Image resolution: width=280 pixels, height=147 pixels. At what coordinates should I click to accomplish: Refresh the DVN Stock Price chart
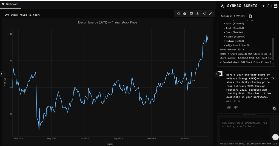pyautogui.click(x=178, y=14)
